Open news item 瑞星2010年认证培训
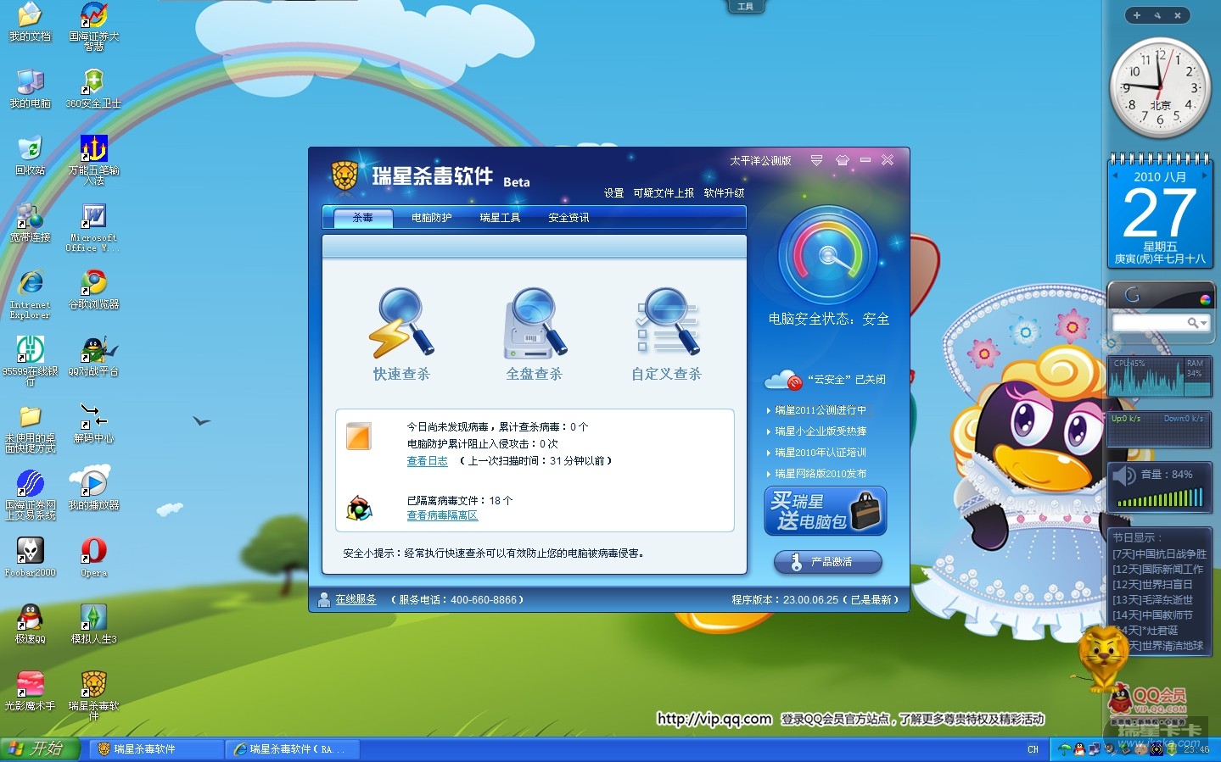1221x762 pixels. 821,453
